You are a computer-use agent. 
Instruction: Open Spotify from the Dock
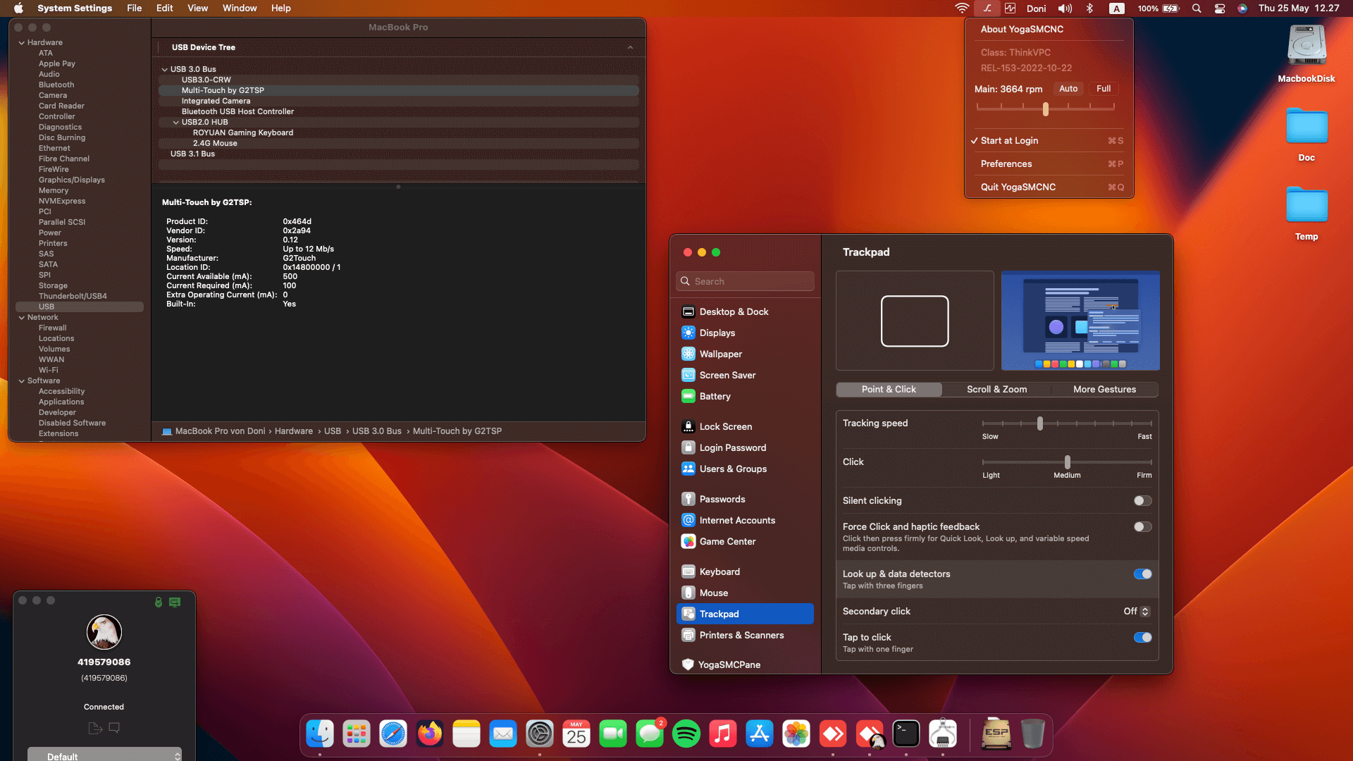pos(686,734)
